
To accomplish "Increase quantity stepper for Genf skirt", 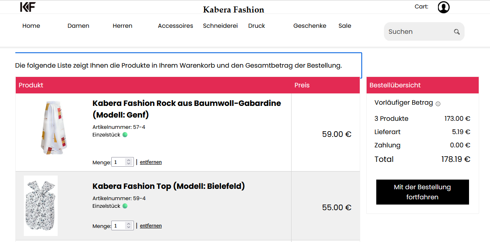I will (x=129, y=160).
